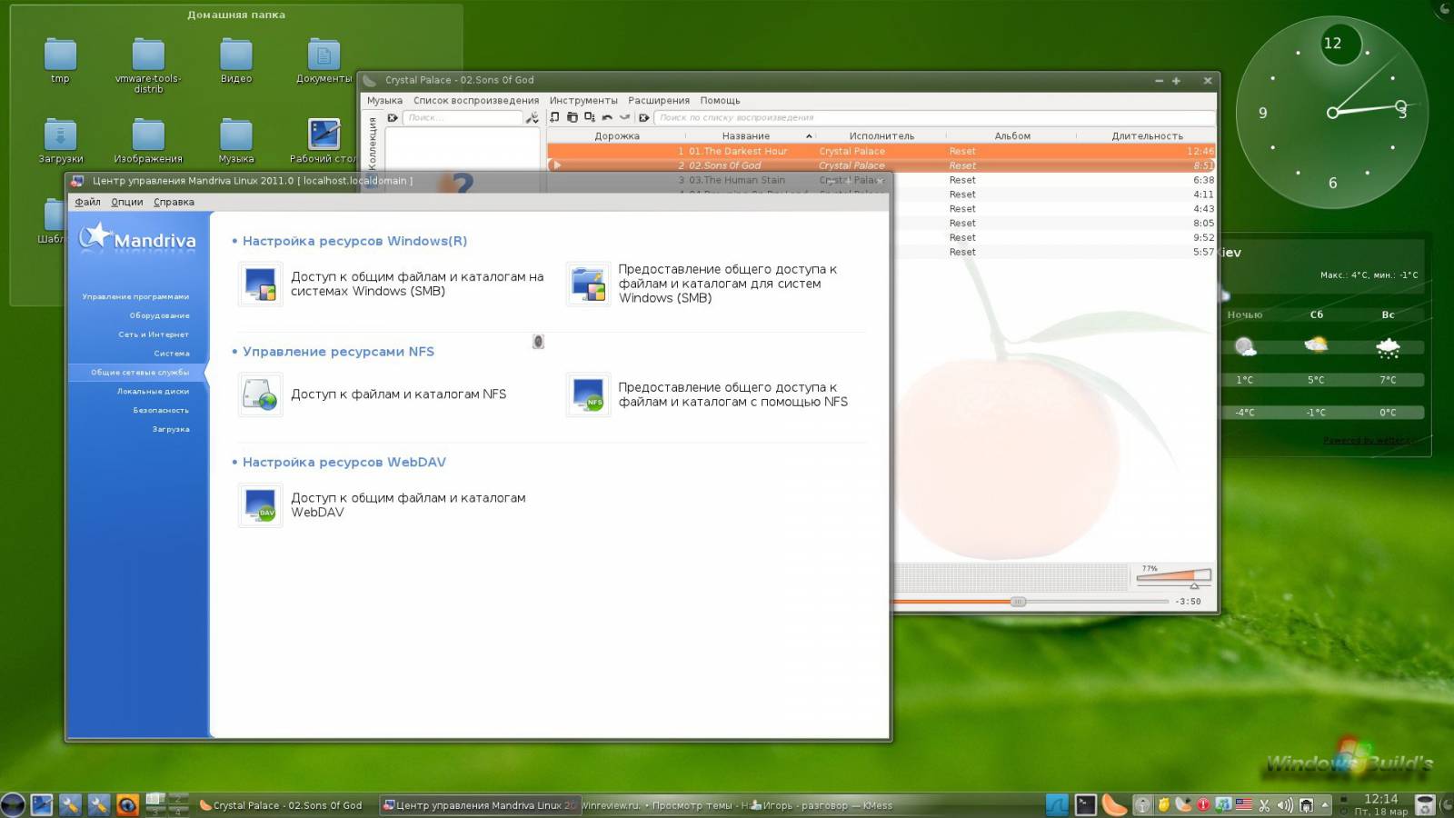Click the Mandriva star logo in the sidebar

pyautogui.click(x=94, y=236)
